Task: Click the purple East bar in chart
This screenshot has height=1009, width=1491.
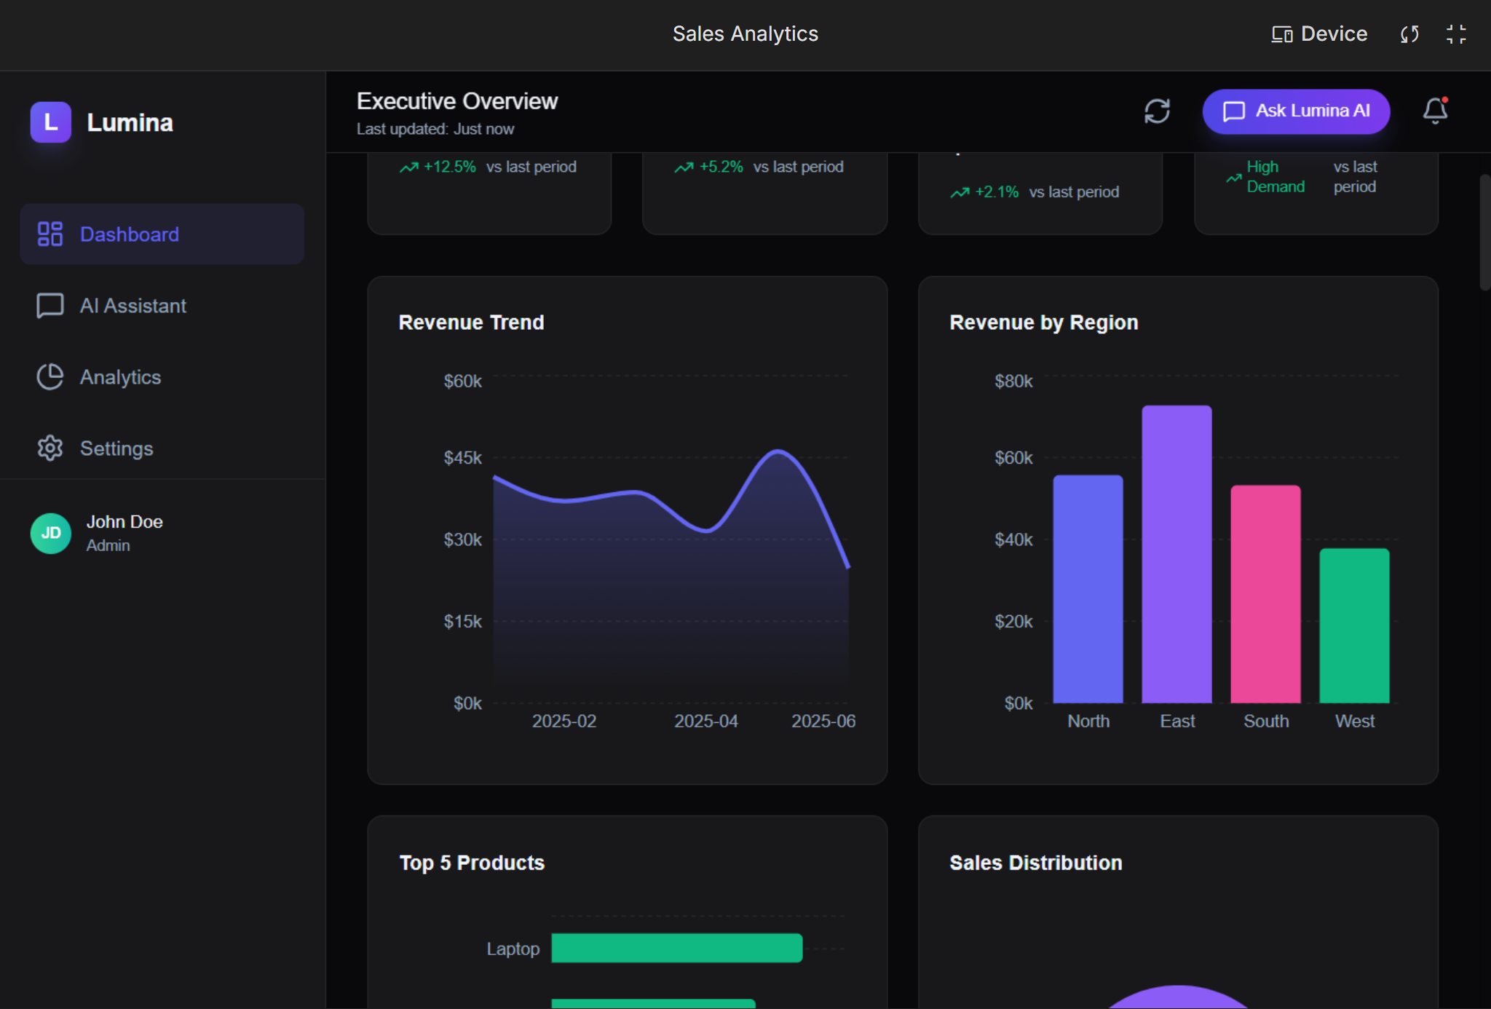Action: click(1176, 553)
